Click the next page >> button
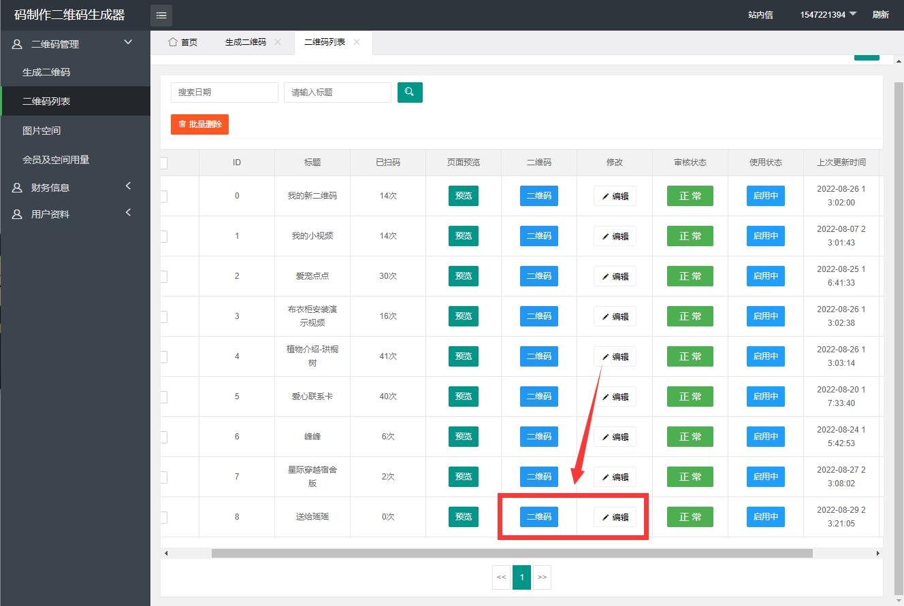This screenshot has width=904, height=606. 542,577
